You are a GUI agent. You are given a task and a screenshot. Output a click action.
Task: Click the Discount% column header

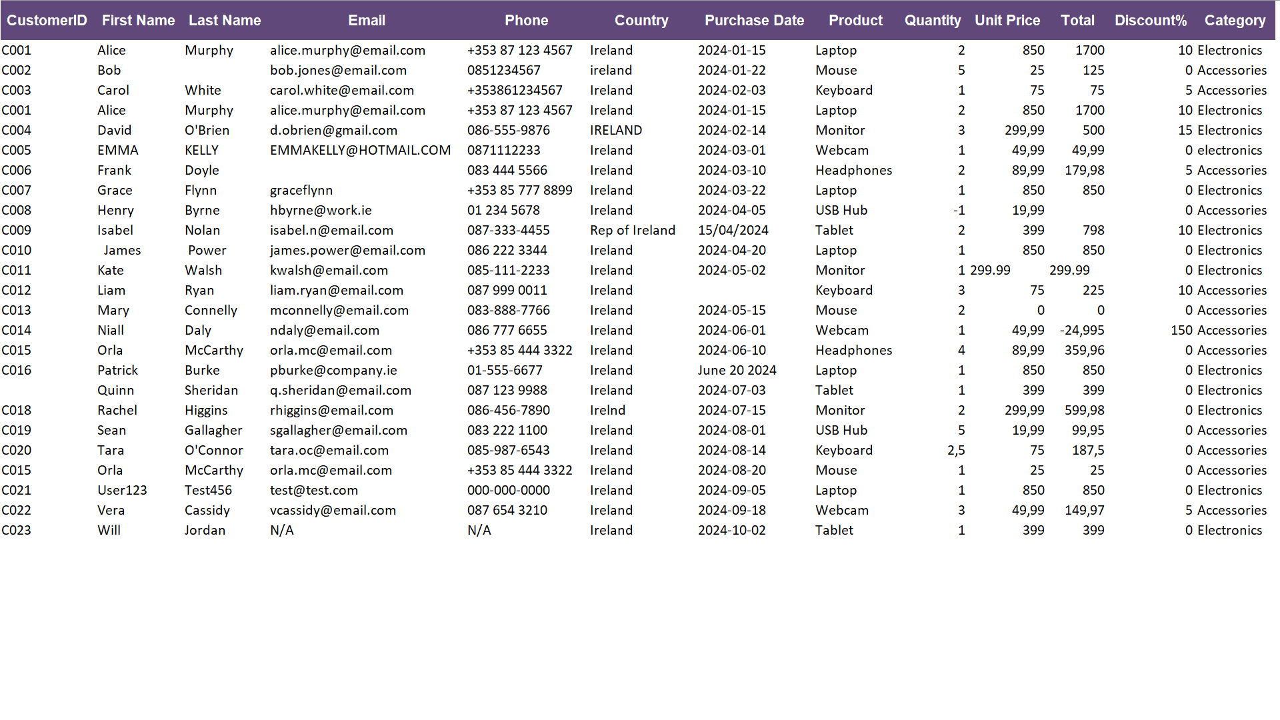(x=1150, y=21)
